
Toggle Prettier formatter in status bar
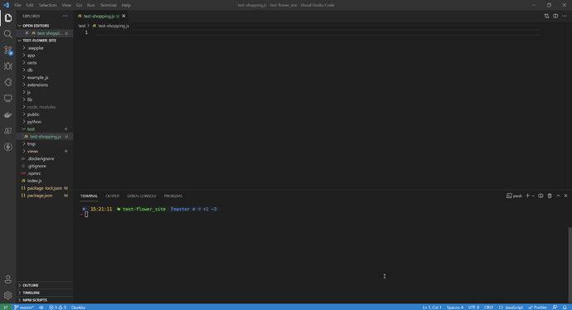tap(537, 307)
